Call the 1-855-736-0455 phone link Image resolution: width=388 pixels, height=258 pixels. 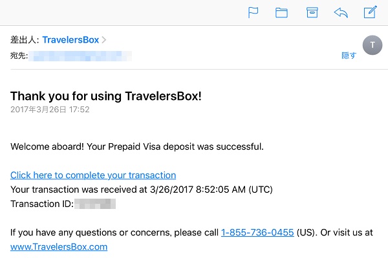point(257,232)
